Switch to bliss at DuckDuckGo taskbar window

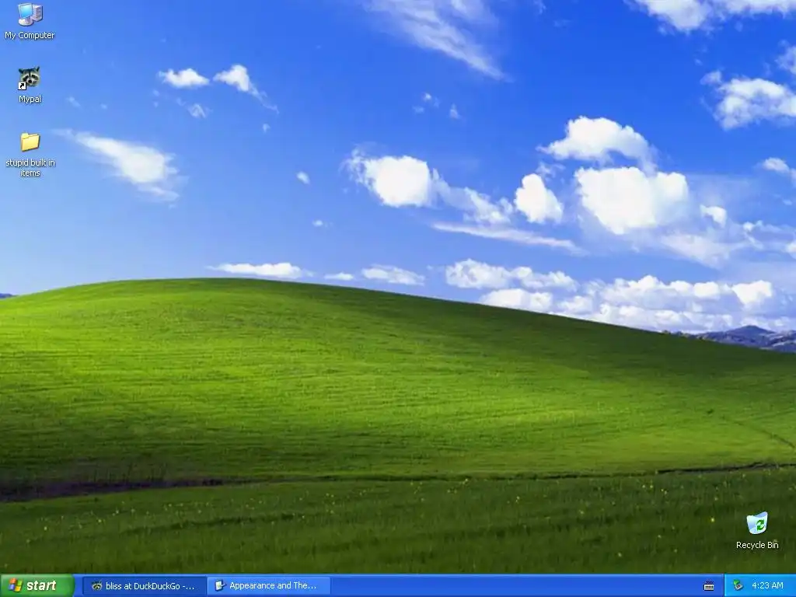144,586
